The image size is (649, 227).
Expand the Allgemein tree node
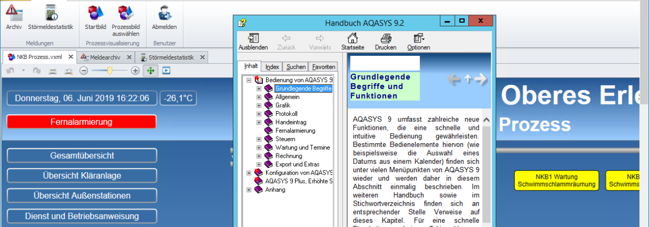coord(259,97)
